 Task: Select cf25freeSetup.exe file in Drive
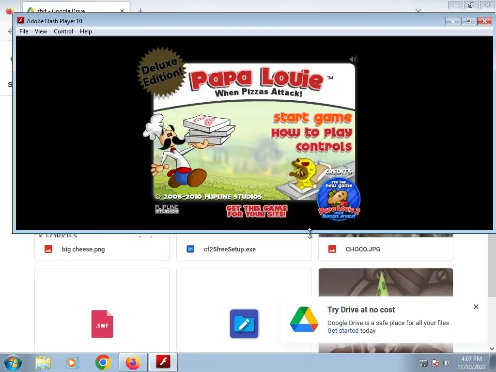(244, 249)
